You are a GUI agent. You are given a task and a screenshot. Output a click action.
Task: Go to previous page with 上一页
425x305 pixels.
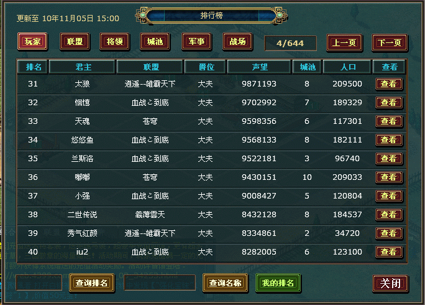click(x=344, y=43)
